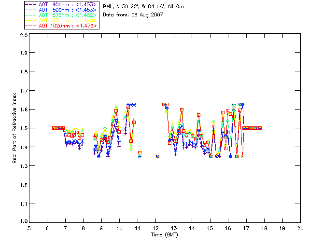Click the x-axis tick label 5

[29, 228]
